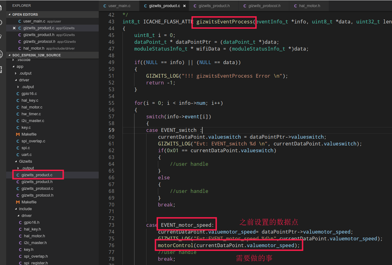Open hal_key.c file

click(x=30, y=101)
